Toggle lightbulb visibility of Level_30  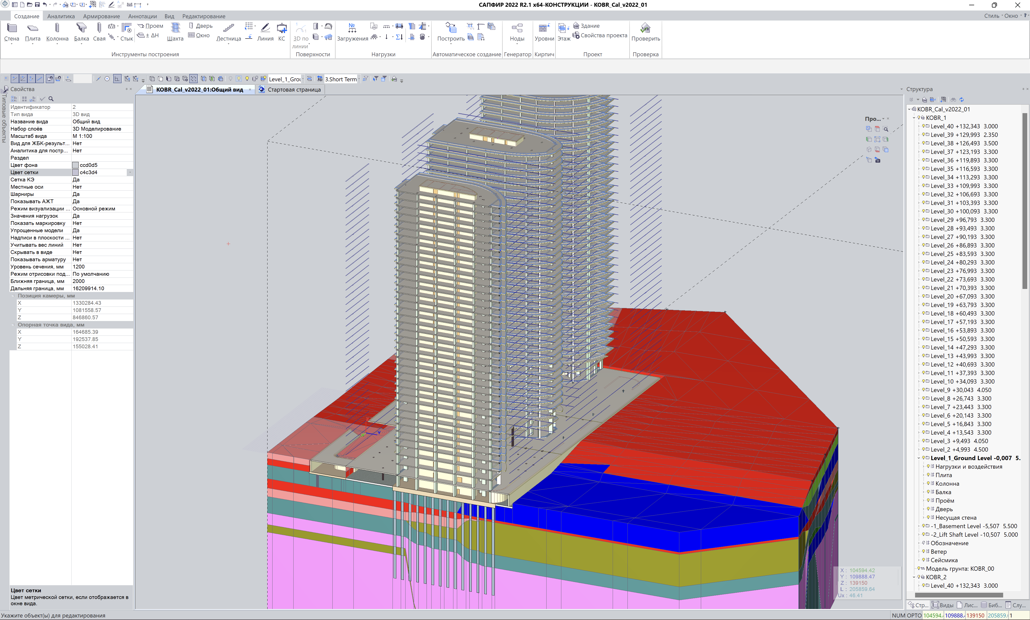click(x=923, y=211)
